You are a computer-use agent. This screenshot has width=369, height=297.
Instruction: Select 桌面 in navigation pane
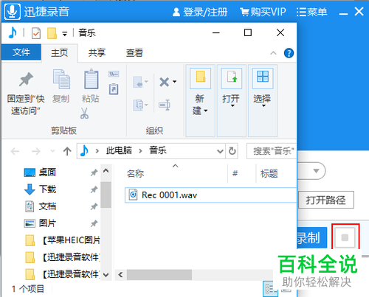pyautogui.click(x=47, y=172)
